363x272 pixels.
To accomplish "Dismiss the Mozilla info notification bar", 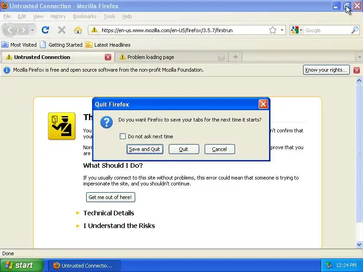I will 357,70.
